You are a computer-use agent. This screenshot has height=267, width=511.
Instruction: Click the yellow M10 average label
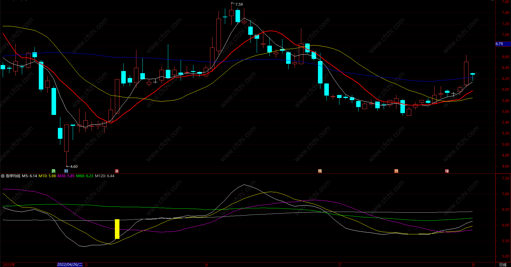coord(47,176)
